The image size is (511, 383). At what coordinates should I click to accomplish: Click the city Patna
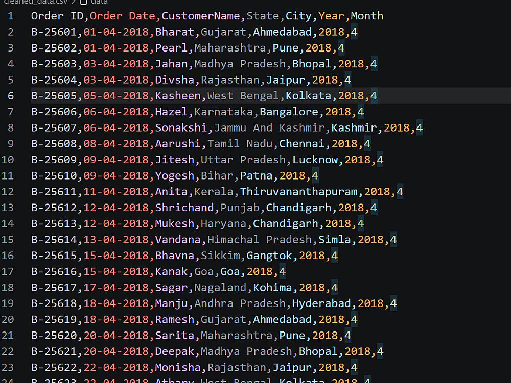[x=256, y=175]
